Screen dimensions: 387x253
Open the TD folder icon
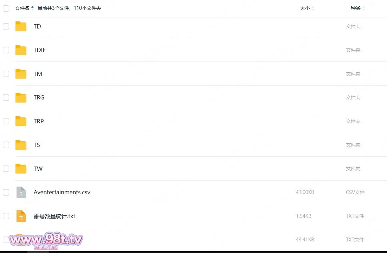pos(21,26)
